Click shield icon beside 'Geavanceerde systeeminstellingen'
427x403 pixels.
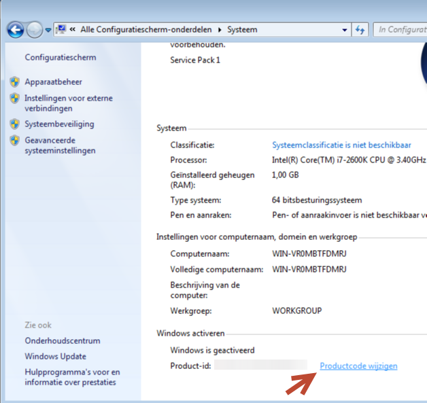click(x=15, y=141)
